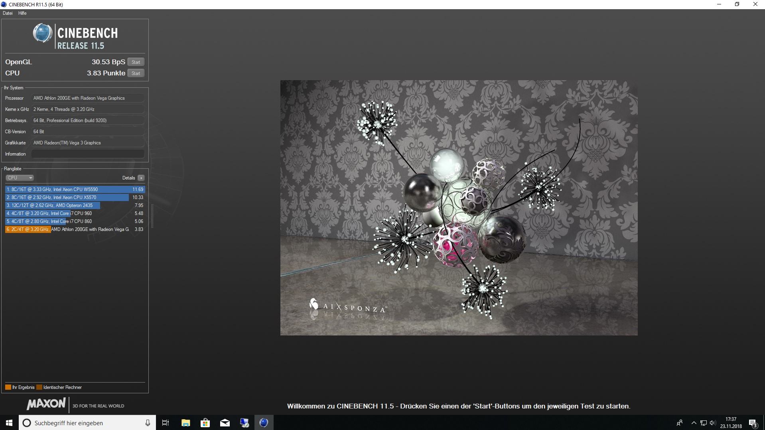Click the Grafikkarte Vega 3 Graphics field
This screenshot has width=765, height=430.
[88, 143]
